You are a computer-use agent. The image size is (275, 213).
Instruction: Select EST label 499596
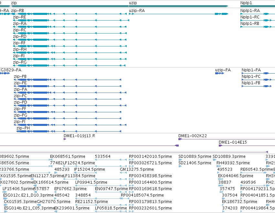click(248, 182)
